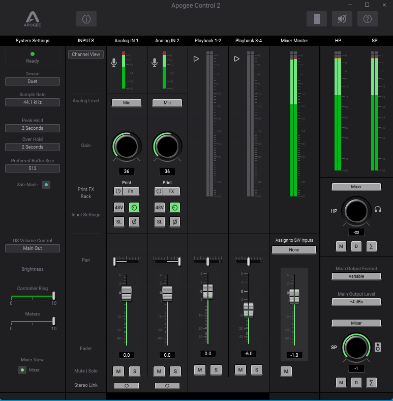Image resolution: width=393 pixels, height=401 pixels.
Task: Toggle stereo link for Analog IN 2
Action: pyautogui.click(x=167, y=386)
